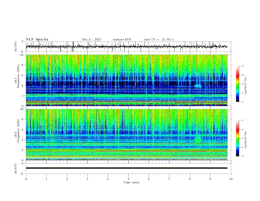The height and width of the screenshot is (201, 260).
Task: Click the "Time (min)" axis label
Action: (x=131, y=182)
